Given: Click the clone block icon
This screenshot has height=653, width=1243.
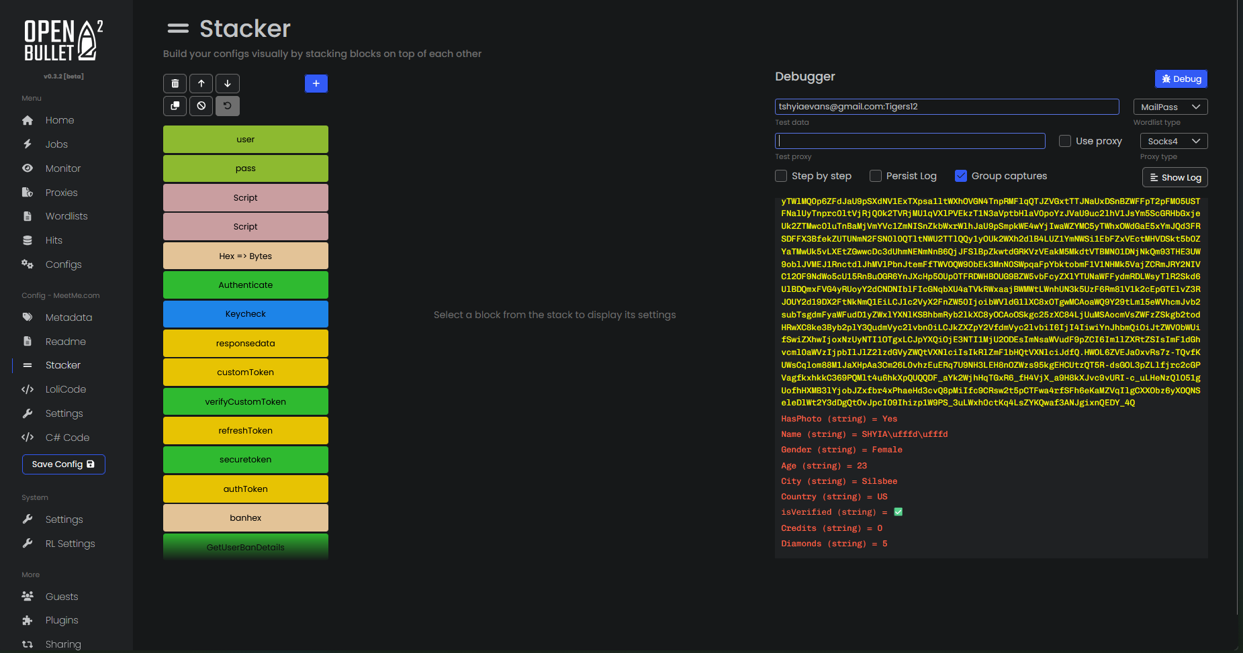Looking at the screenshot, I should click(175, 106).
